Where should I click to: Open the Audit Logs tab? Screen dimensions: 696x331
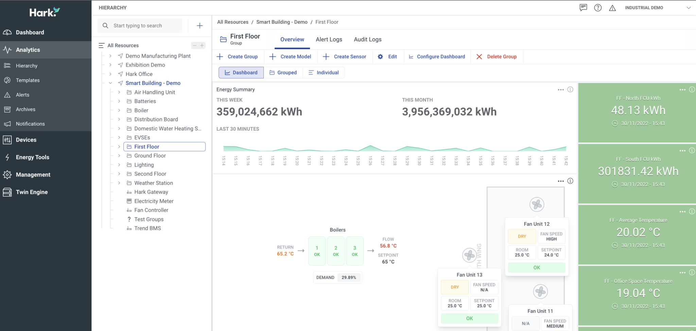367,39
